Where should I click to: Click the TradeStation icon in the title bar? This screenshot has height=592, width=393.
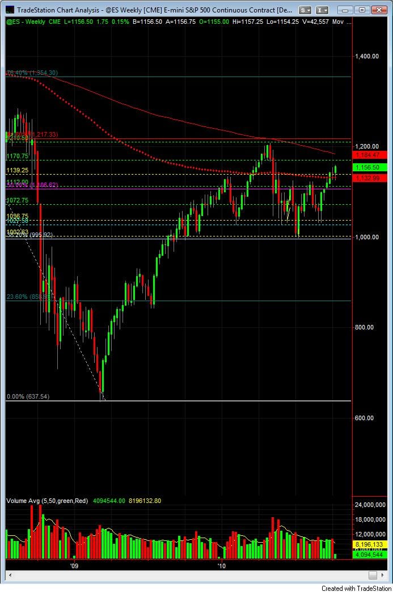pos(10,10)
